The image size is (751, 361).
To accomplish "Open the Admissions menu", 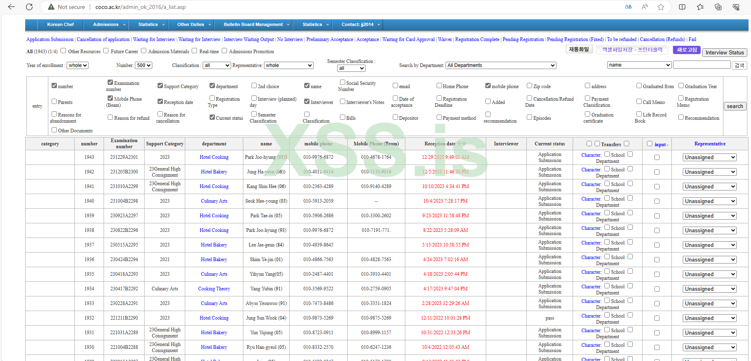I will point(106,25).
